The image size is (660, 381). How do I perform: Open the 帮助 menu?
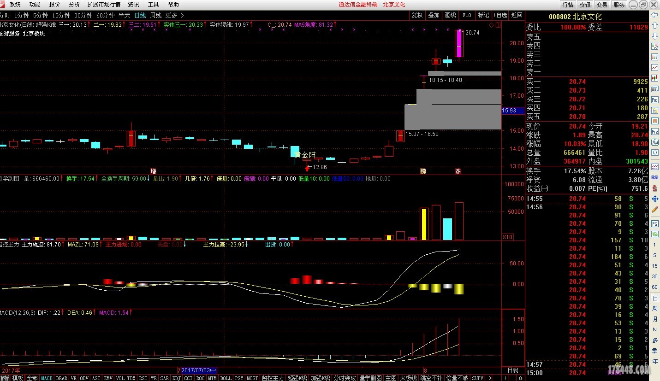[x=173, y=5]
